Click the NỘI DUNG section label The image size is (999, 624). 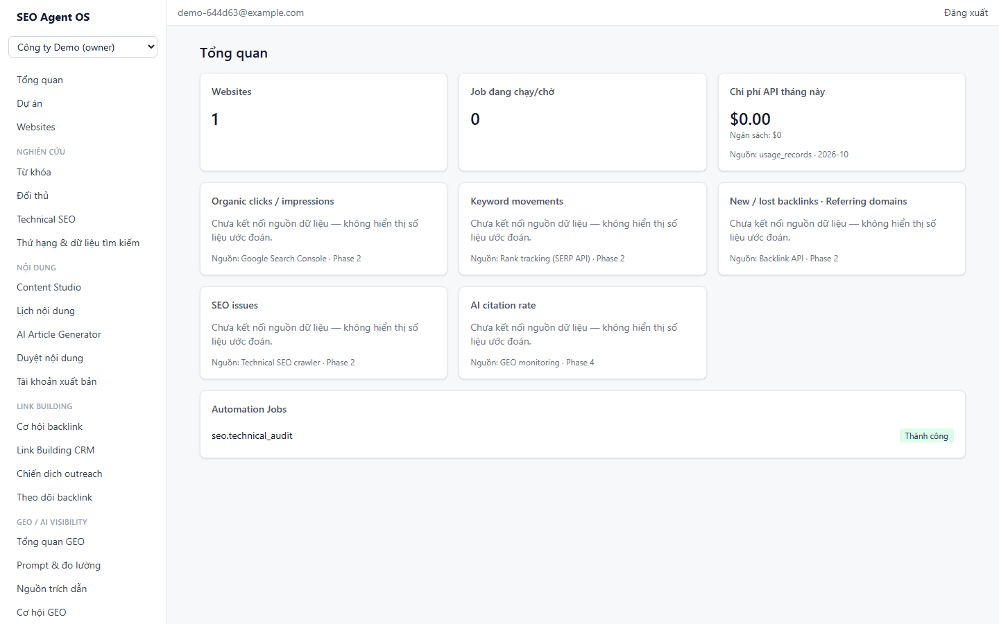pos(36,268)
